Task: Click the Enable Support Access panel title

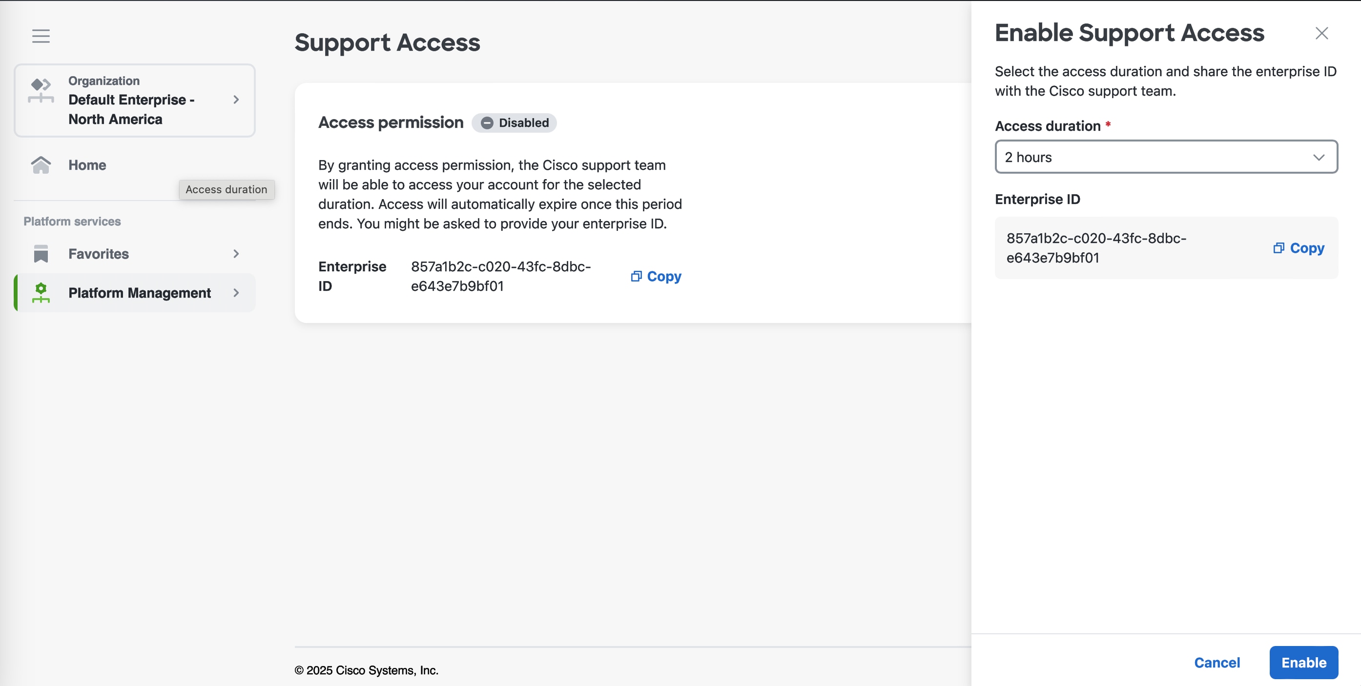Action: coord(1129,33)
